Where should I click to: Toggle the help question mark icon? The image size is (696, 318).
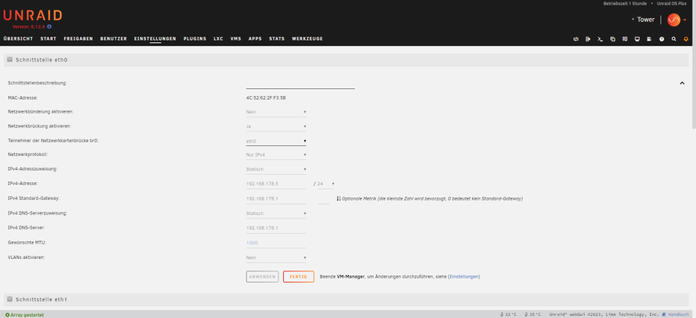click(661, 39)
